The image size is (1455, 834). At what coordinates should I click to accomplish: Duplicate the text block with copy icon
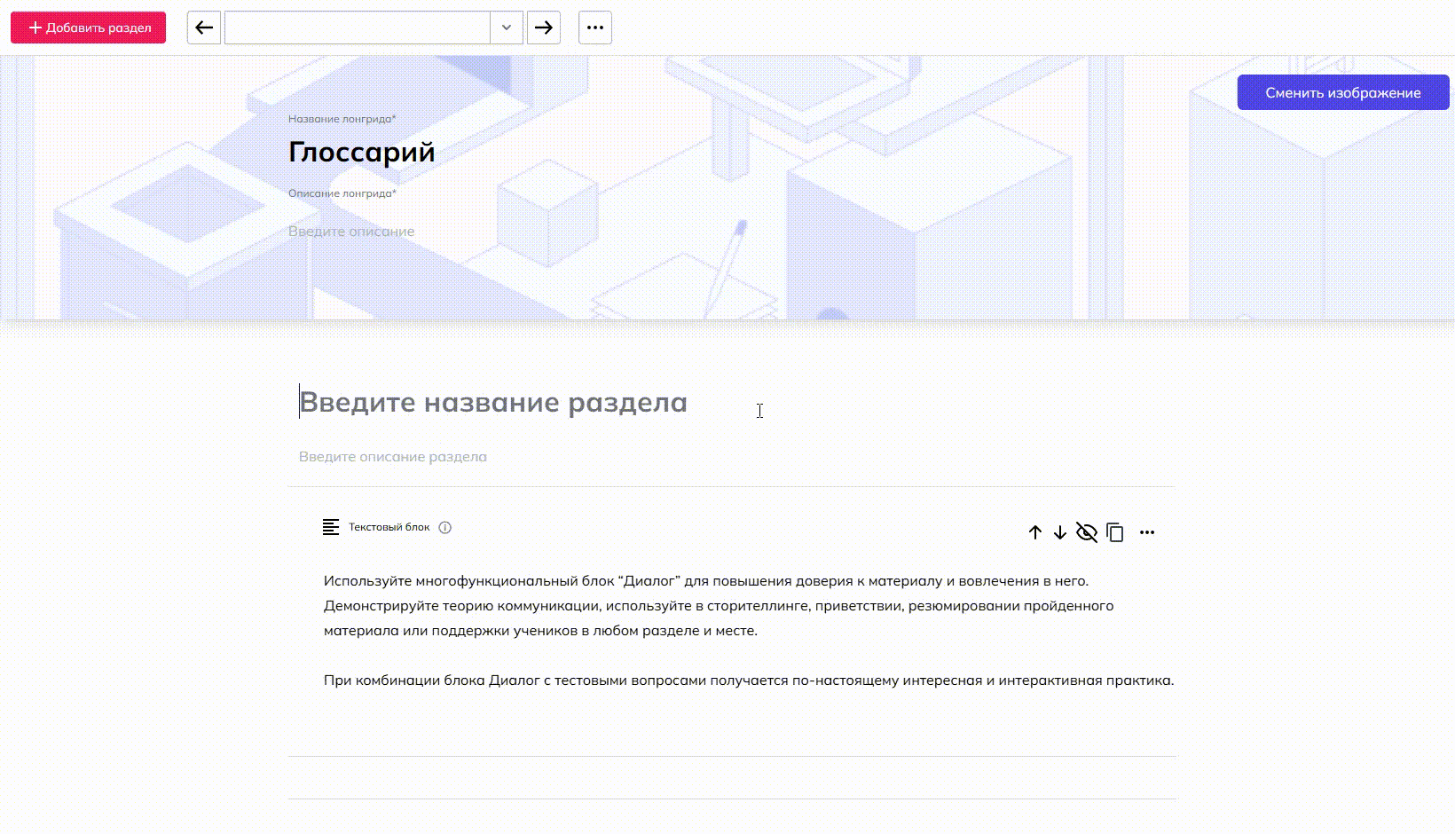(1115, 532)
